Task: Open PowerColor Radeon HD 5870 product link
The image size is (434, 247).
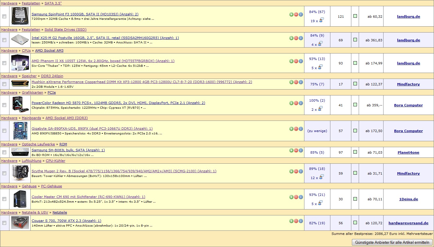Action: pyautogui.click(x=118, y=103)
